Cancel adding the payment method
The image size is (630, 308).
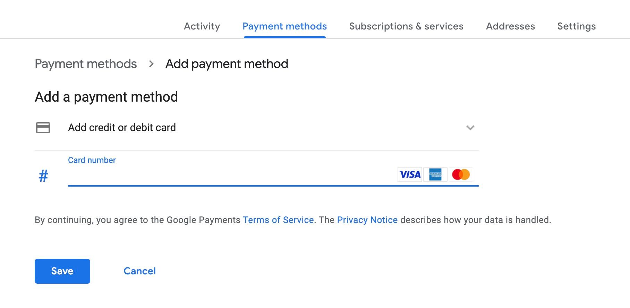(x=139, y=271)
